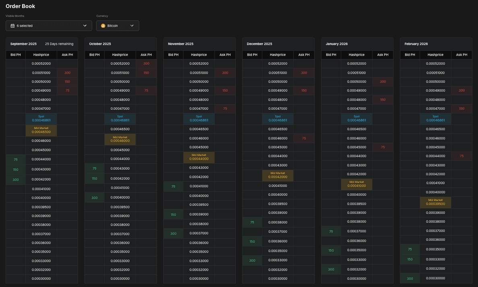Screen dimensions: 478x287
Task: Click the orange Bitcoin coin icon
Action: (103, 26)
